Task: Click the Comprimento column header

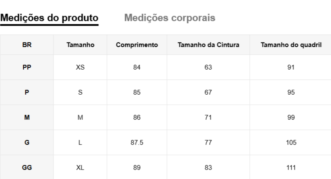Action: coord(137,45)
